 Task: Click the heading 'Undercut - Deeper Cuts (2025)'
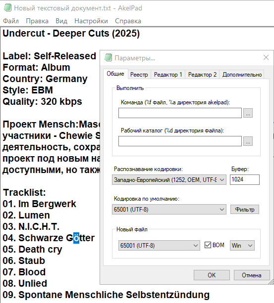pos(71,34)
